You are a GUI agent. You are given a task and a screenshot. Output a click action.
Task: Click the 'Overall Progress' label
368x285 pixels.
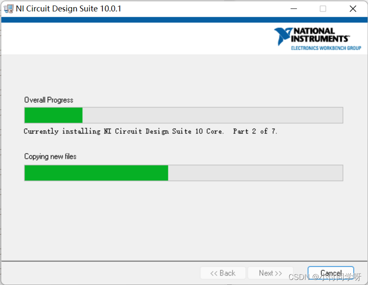pyautogui.click(x=48, y=100)
